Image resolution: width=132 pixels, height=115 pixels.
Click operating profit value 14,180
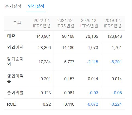point(68,48)
